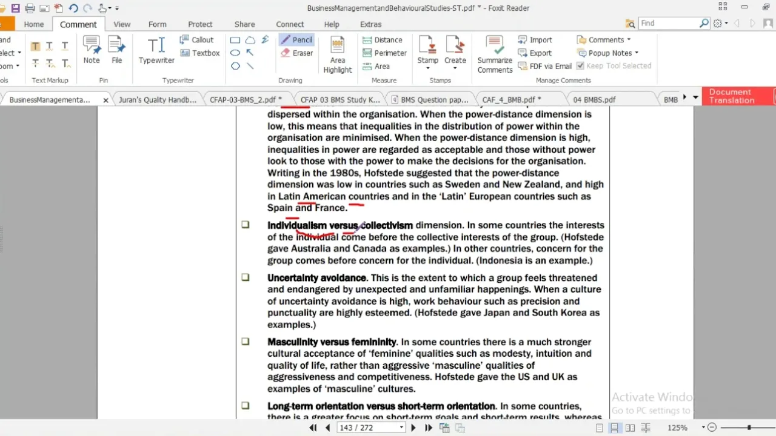This screenshot has width=776, height=436.
Task: Select the Cloud drawing tool
Action: [x=250, y=40]
